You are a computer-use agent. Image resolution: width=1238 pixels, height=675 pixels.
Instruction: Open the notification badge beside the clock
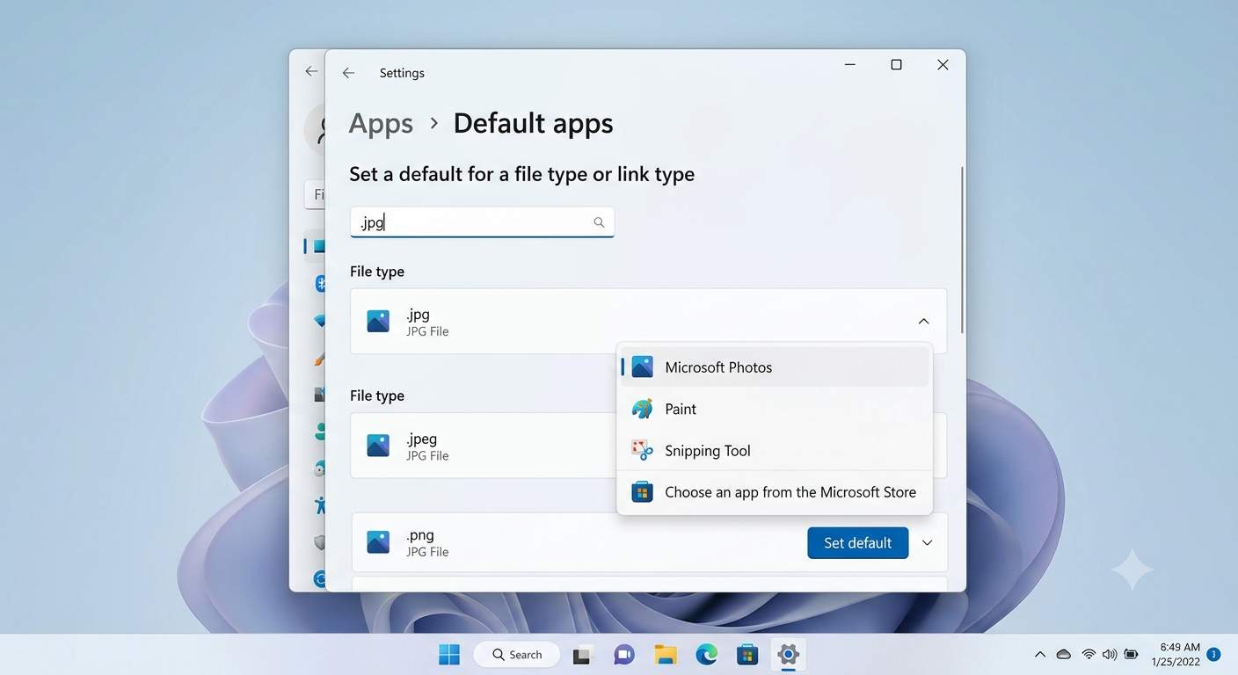coord(1214,654)
